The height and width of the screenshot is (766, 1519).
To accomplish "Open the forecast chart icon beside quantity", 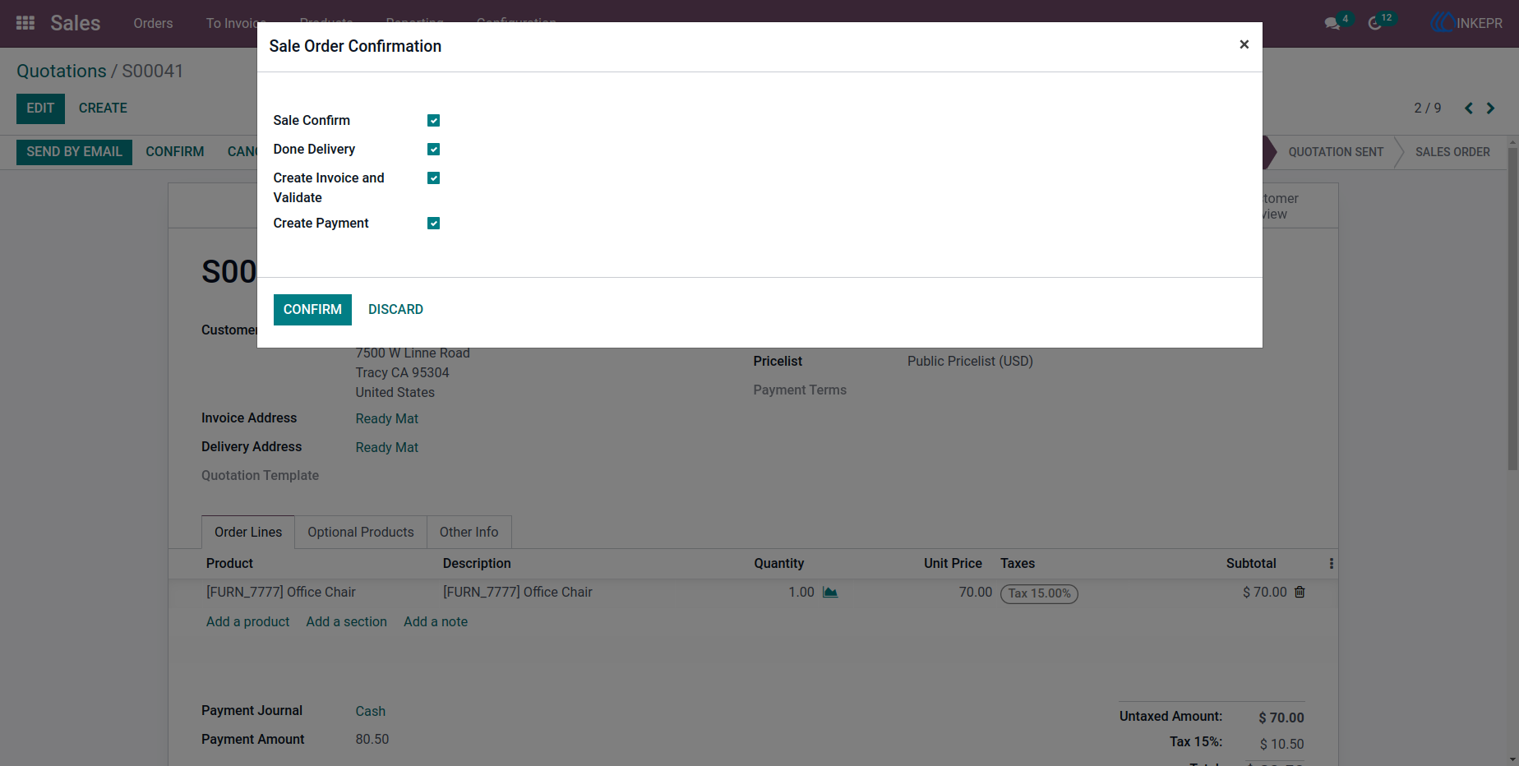I will tap(830, 593).
